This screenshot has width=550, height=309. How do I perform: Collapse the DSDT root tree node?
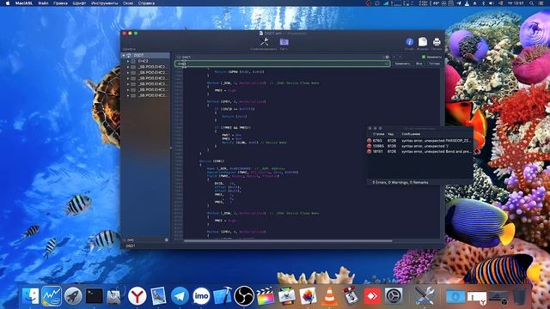pyautogui.click(x=124, y=55)
